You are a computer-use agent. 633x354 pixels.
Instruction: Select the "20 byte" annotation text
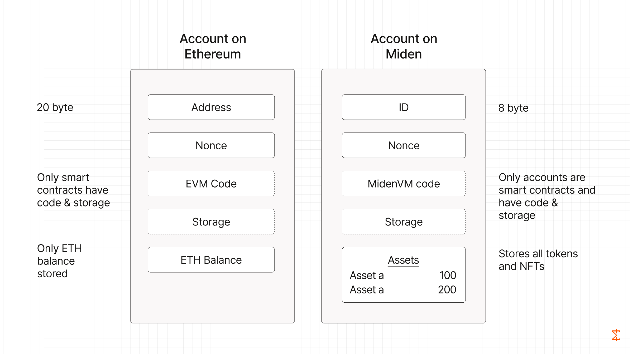55,107
